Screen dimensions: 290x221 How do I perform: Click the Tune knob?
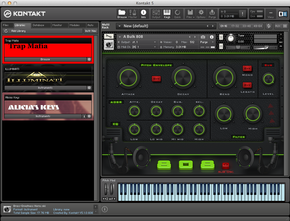[x=231, y=38]
